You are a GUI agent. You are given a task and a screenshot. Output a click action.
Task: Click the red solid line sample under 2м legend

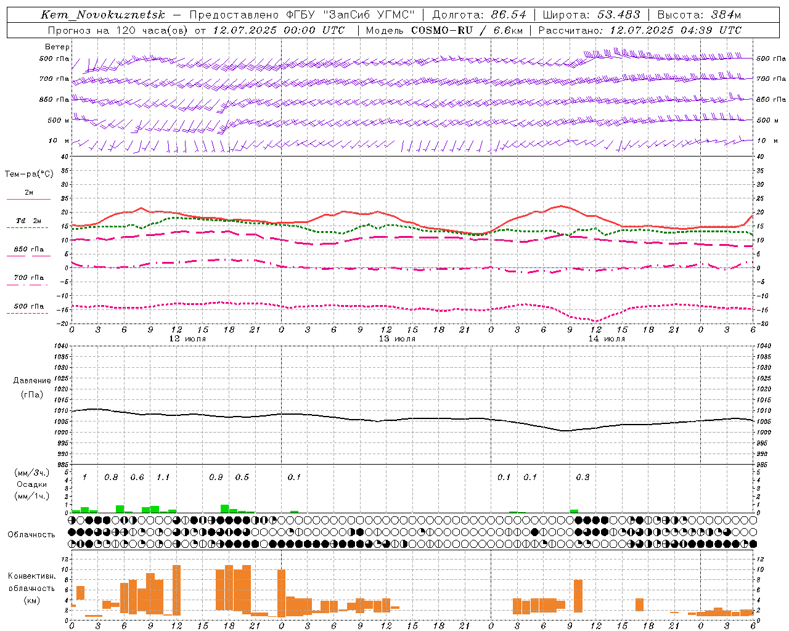click(28, 200)
